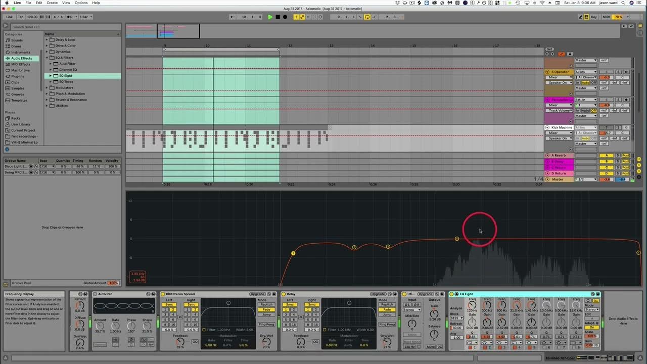Toggle the Link button
The width and height of the screenshot is (647, 364).
[x=9, y=17]
